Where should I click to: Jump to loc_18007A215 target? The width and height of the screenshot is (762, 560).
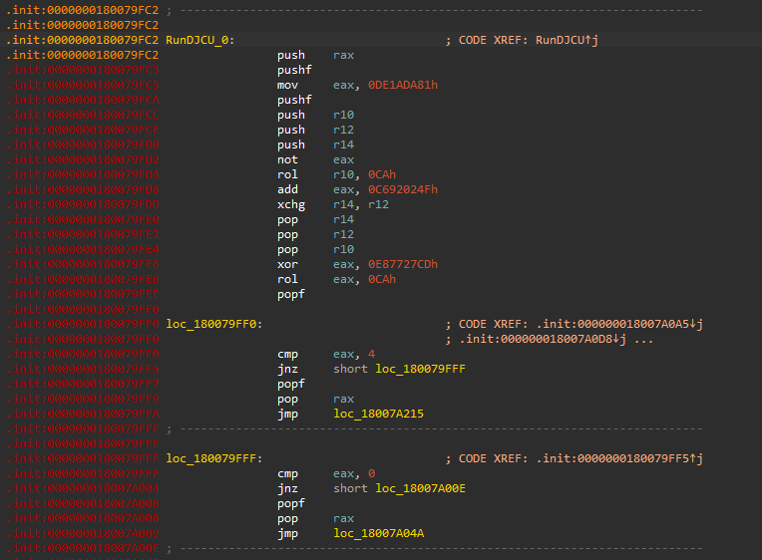[x=379, y=414]
